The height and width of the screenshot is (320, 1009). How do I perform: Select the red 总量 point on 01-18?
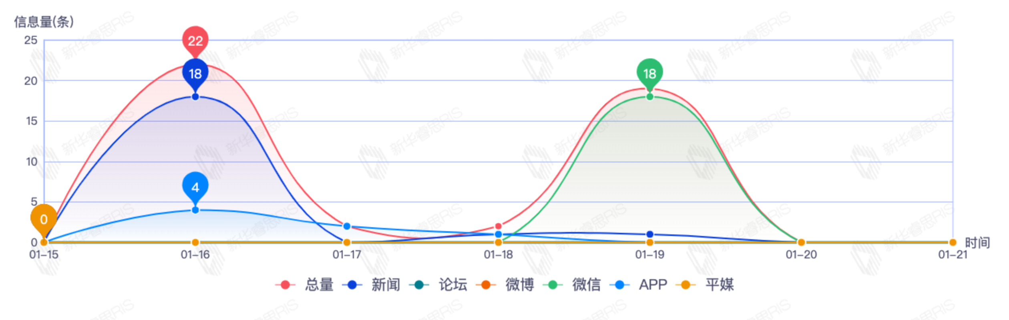(498, 226)
